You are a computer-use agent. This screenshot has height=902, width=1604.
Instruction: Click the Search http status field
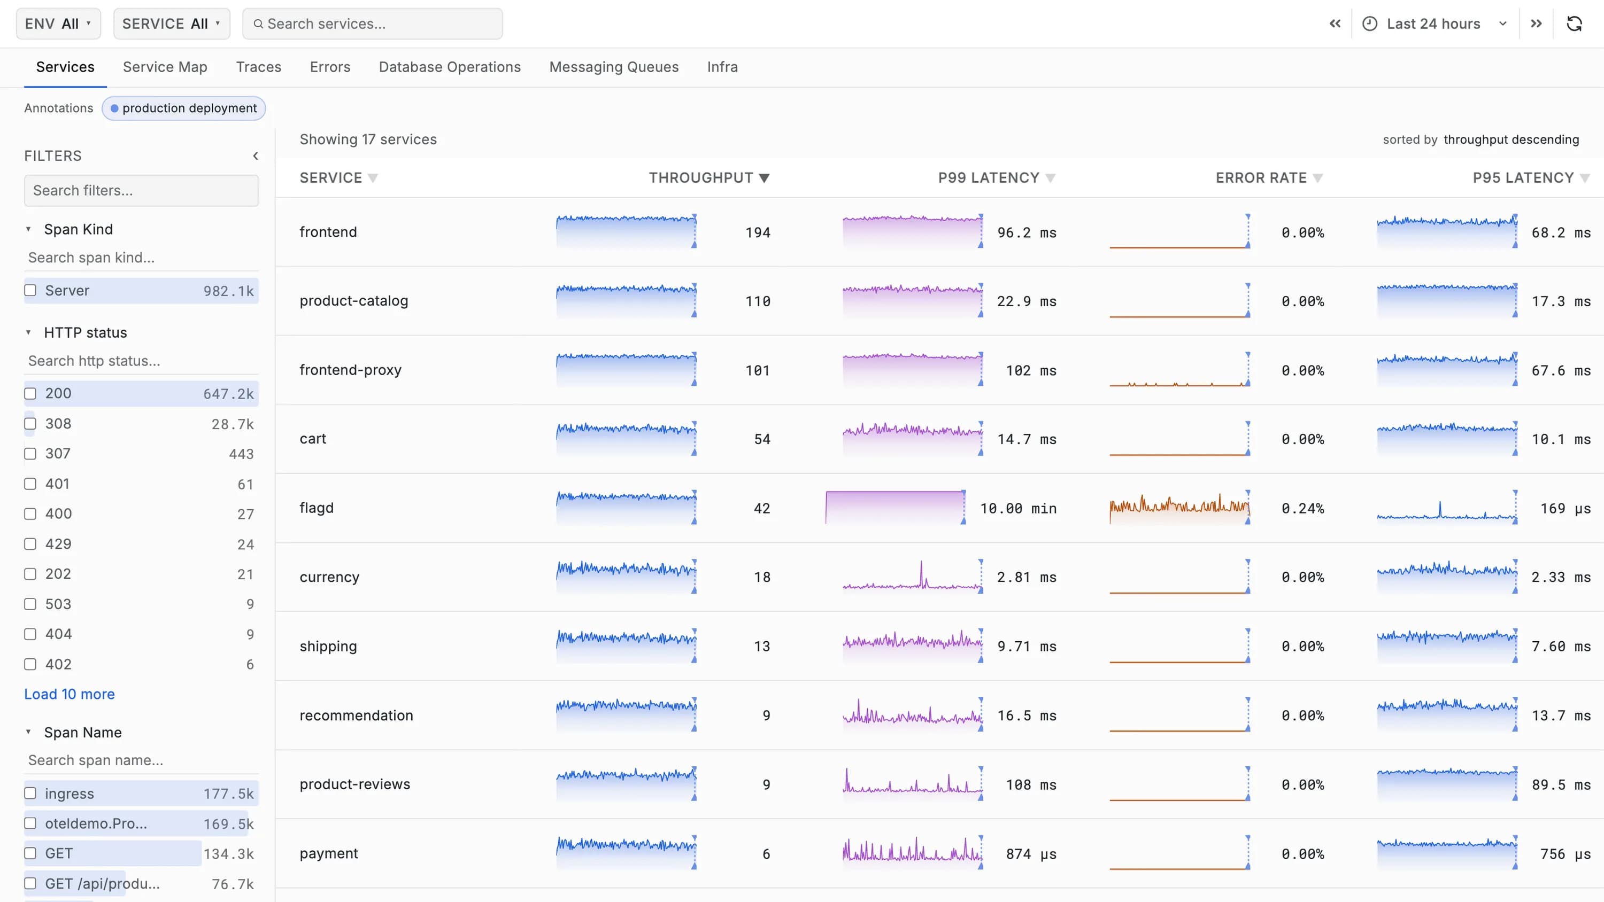(x=141, y=361)
